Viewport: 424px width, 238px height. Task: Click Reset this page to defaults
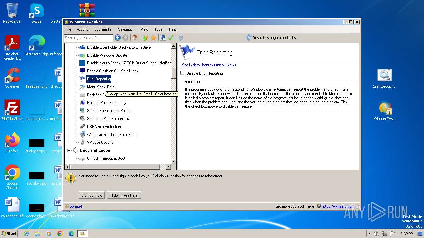pos(271,38)
